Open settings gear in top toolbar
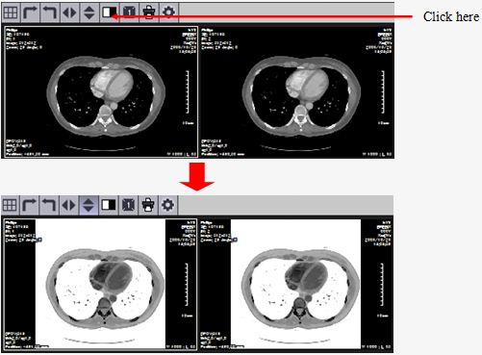Viewport: 482px width, 355px height. (168, 13)
